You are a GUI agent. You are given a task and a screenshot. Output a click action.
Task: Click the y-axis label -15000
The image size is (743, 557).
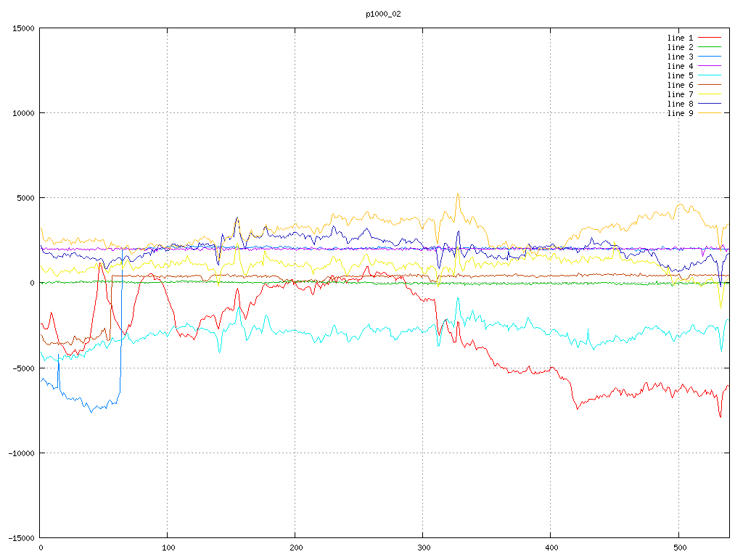pos(22,538)
